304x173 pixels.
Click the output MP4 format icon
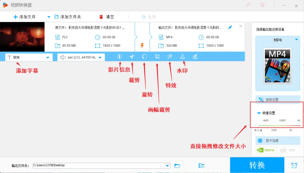[161, 37]
